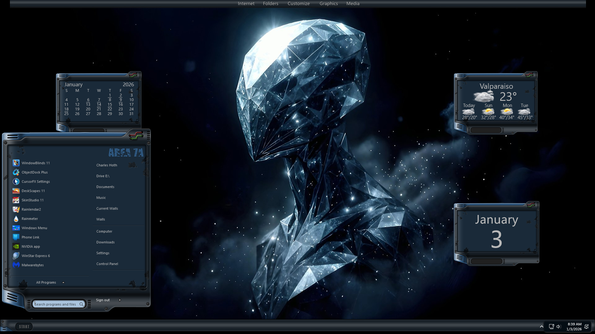Open the Graphics menu
The height and width of the screenshot is (334, 595).
[x=328, y=4]
